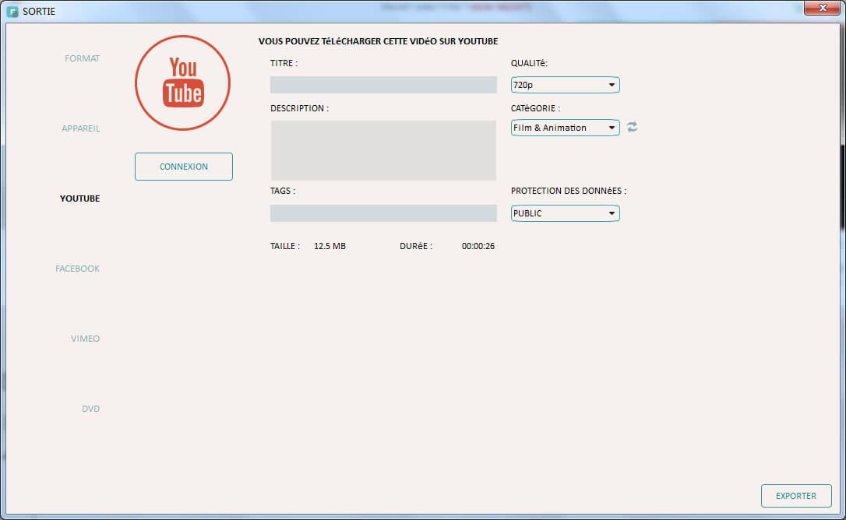
Task: Open the Catégorie Film & Animation dropdown
Action: click(565, 128)
